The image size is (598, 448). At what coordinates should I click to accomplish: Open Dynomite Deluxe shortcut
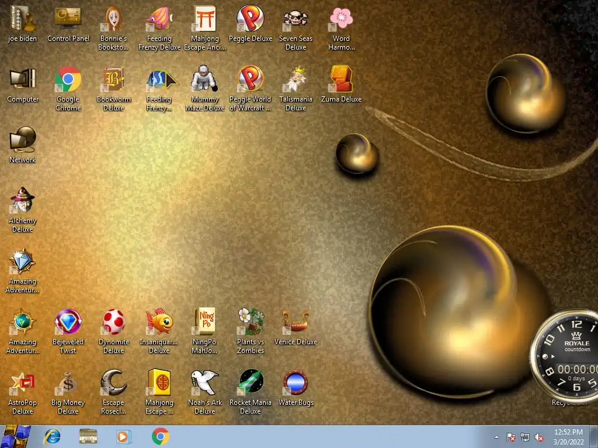coord(113,332)
